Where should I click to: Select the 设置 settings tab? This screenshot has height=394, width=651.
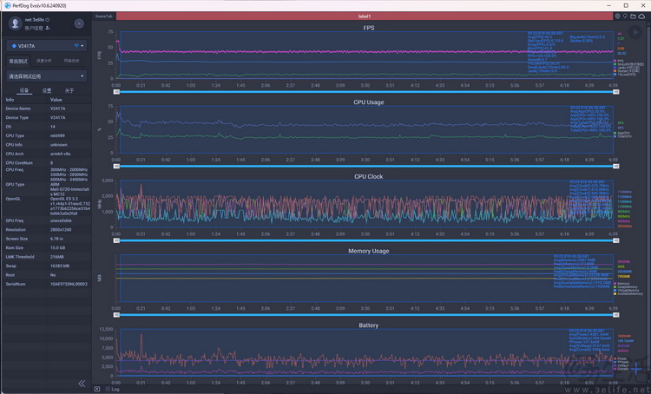pos(47,90)
